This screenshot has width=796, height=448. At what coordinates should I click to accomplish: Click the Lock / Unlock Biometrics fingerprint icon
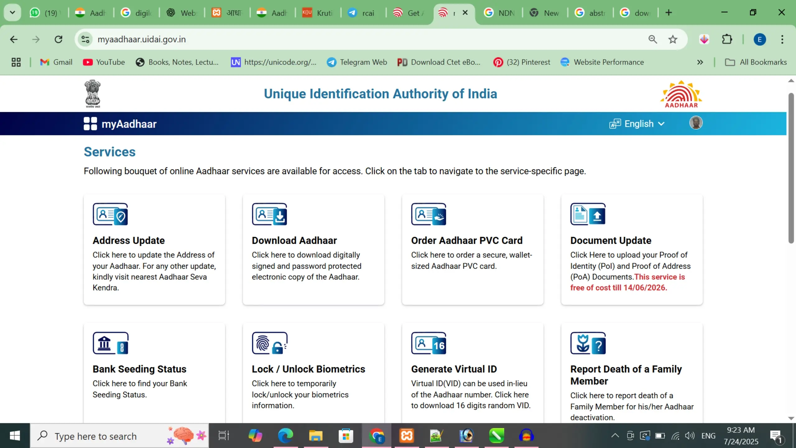tap(270, 343)
